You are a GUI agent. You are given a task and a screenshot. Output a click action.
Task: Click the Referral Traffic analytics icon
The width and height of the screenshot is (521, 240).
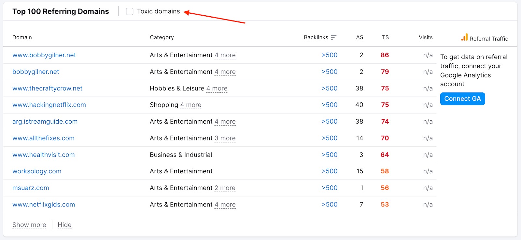coord(464,37)
